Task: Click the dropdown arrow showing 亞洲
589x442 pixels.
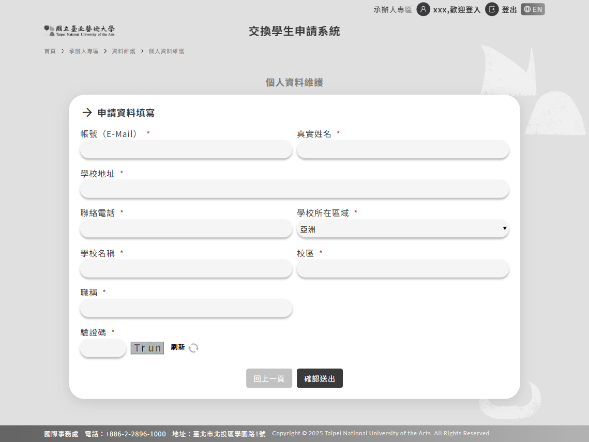Action: click(504, 228)
